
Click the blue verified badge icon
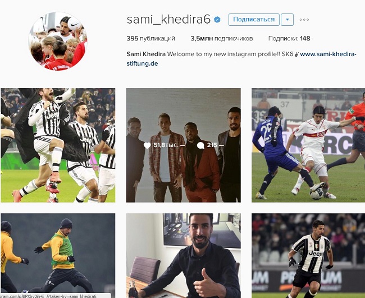(x=217, y=20)
